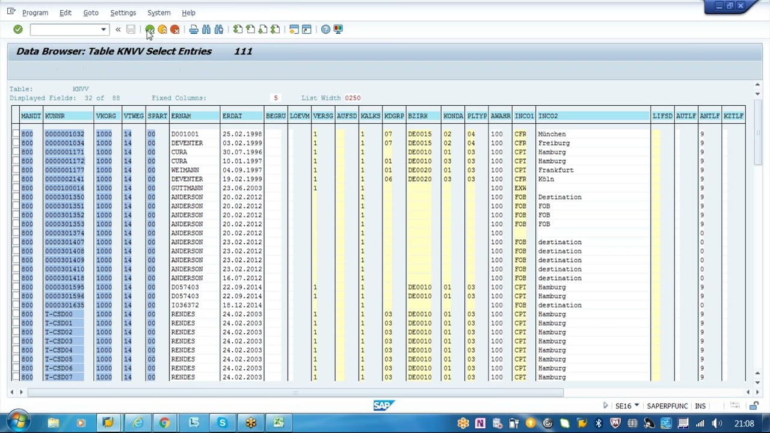Check the row checkbox for customer 0000301374
Viewport: 770px width, 433px height.
pyautogui.click(x=16, y=233)
